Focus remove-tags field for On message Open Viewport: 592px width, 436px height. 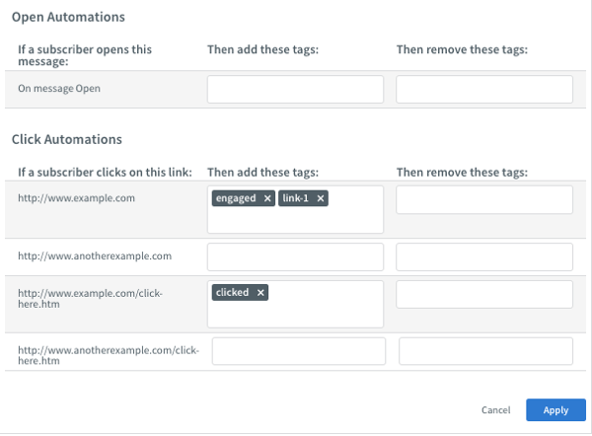tap(483, 90)
